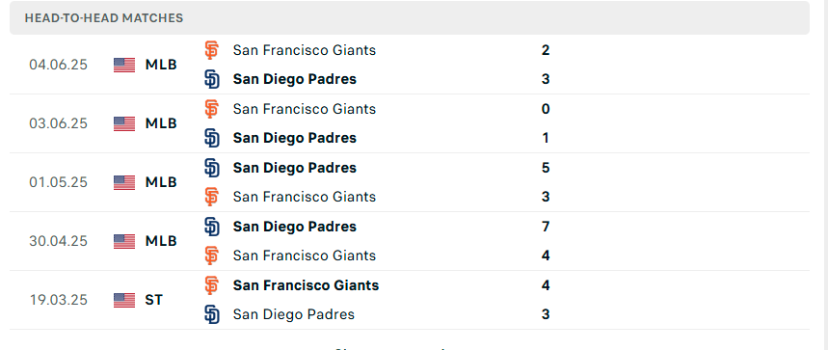The height and width of the screenshot is (350, 828).
Task: Click the US flag beside 04.06.25 MLB
Action: [124, 65]
